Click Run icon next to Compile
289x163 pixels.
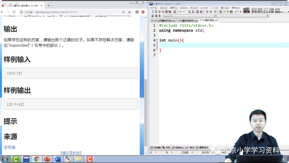224,12
